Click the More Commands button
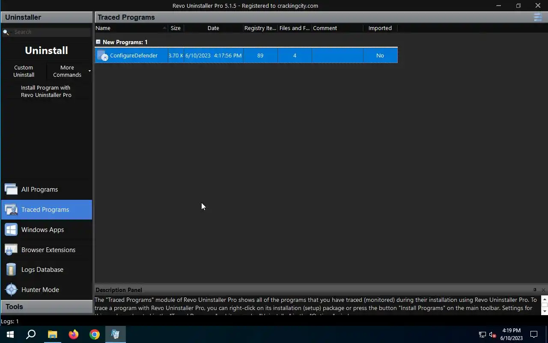Image resolution: width=548 pixels, height=343 pixels. [x=67, y=71]
